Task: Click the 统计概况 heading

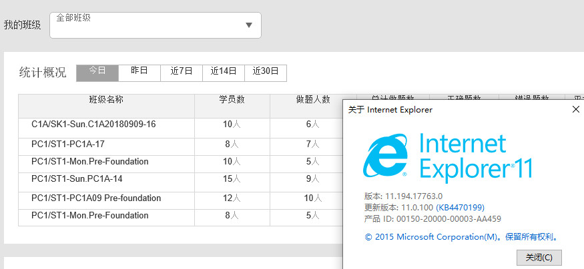Action: point(43,73)
